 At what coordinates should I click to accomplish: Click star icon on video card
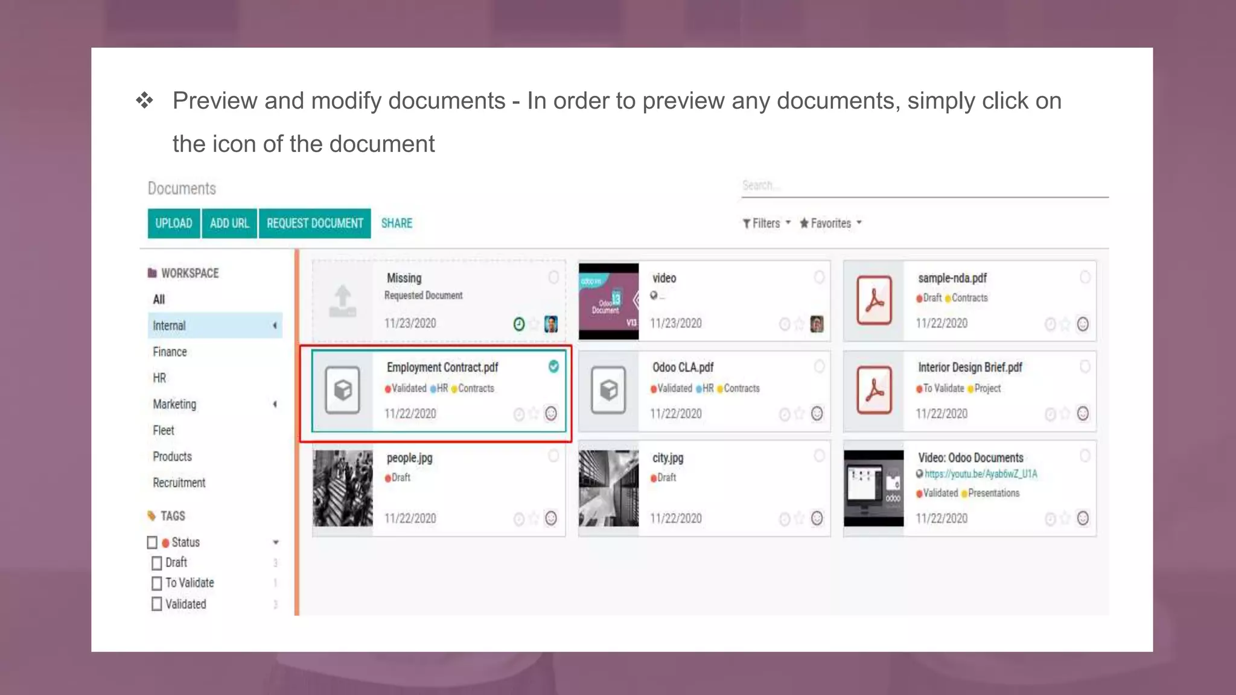799,324
